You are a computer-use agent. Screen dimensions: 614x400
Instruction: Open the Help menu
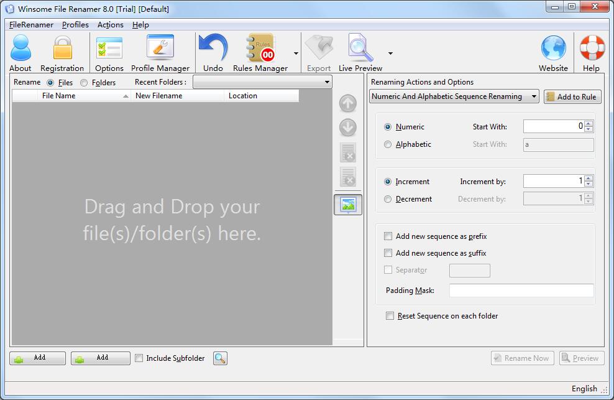click(x=140, y=25)
